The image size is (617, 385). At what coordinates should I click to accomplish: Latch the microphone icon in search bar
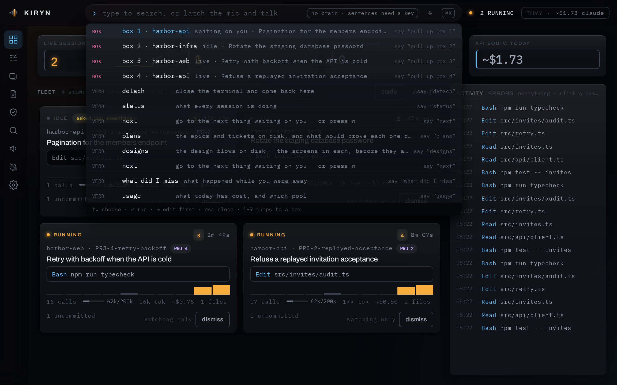(430, 13)
